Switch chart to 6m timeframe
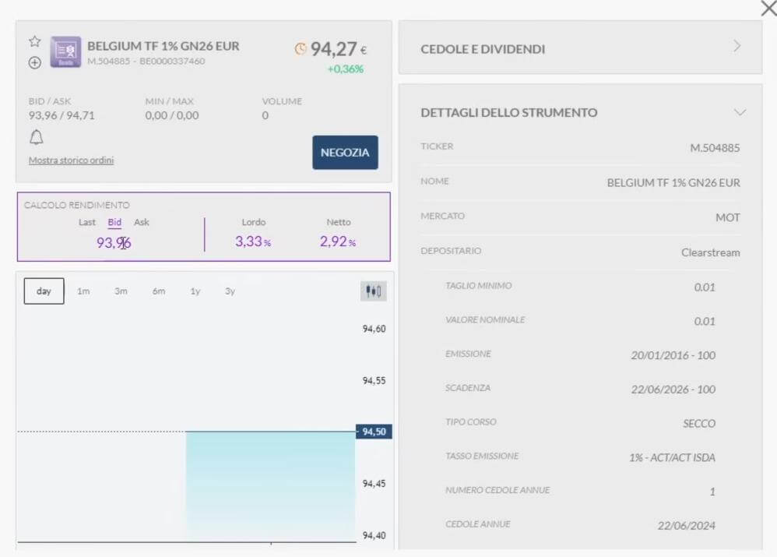Image resolution: width=777 pixels, height=557 pixels. coord(159,291)
